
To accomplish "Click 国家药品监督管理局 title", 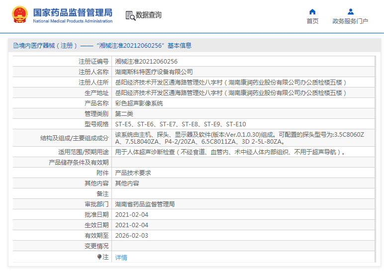I will pos(73,12).
